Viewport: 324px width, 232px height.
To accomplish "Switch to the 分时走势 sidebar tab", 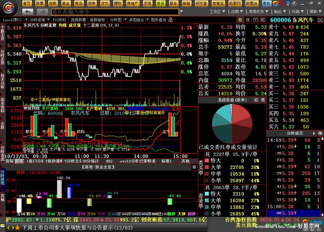I will pyautogui.click(x=3, y=57).
